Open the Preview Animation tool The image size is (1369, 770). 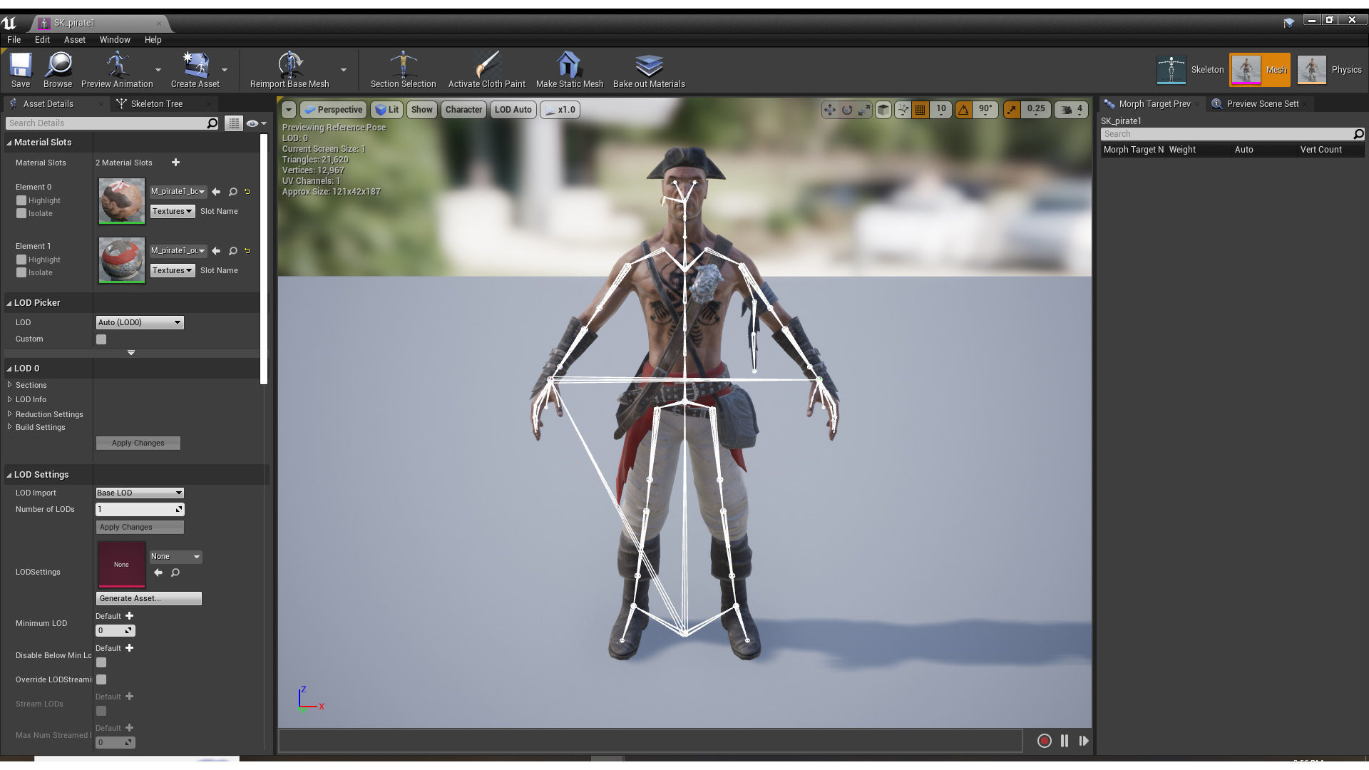pos(117,69)
